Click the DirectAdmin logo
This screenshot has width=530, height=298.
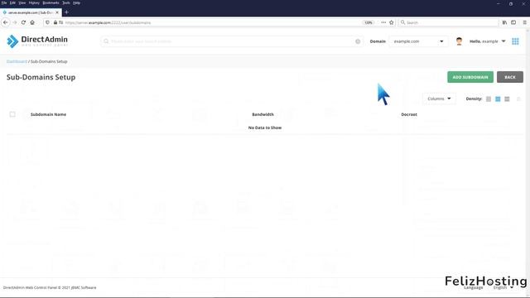click(x=37, y=41)
